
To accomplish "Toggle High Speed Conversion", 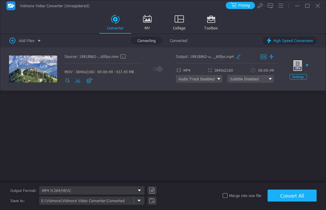I will click(x=290, y=41).
